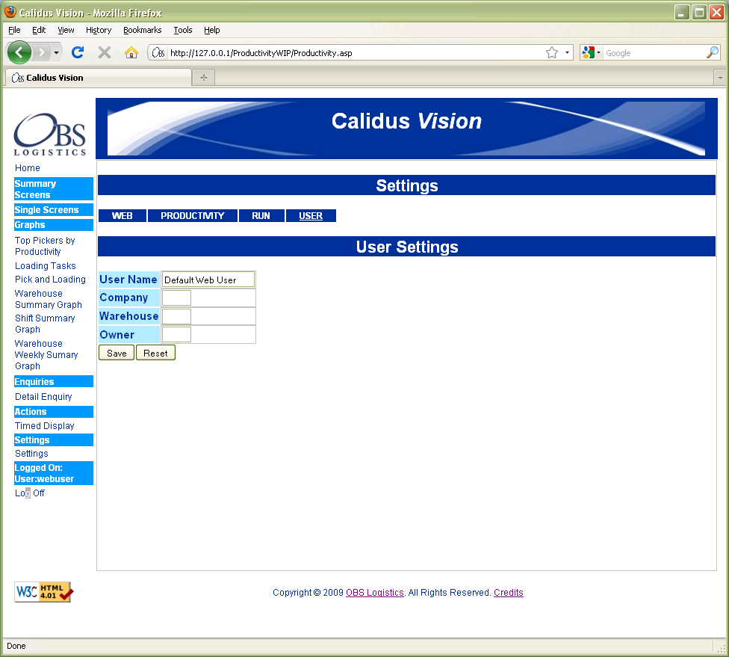
Task: Open Shift Summary Graph link
Action: click(45, 324)
